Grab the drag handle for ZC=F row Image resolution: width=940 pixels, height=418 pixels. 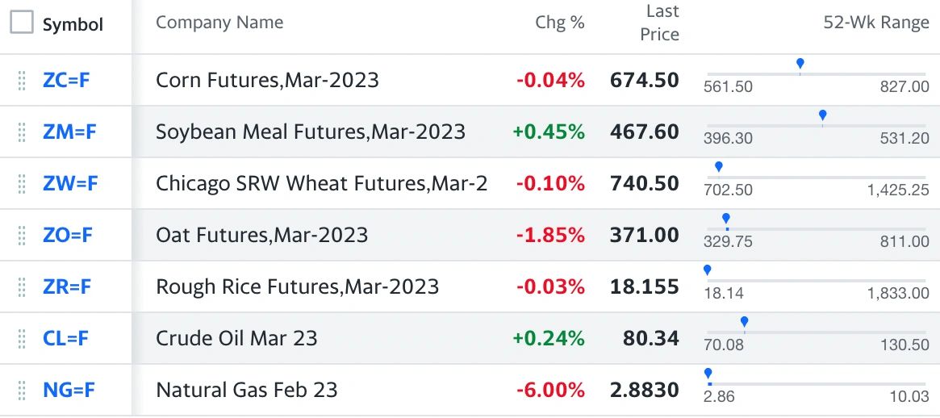coord(22,81)
